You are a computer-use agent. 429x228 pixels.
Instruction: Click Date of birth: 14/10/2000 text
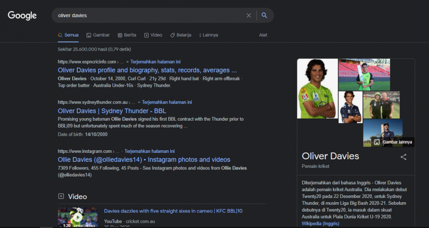83,134
